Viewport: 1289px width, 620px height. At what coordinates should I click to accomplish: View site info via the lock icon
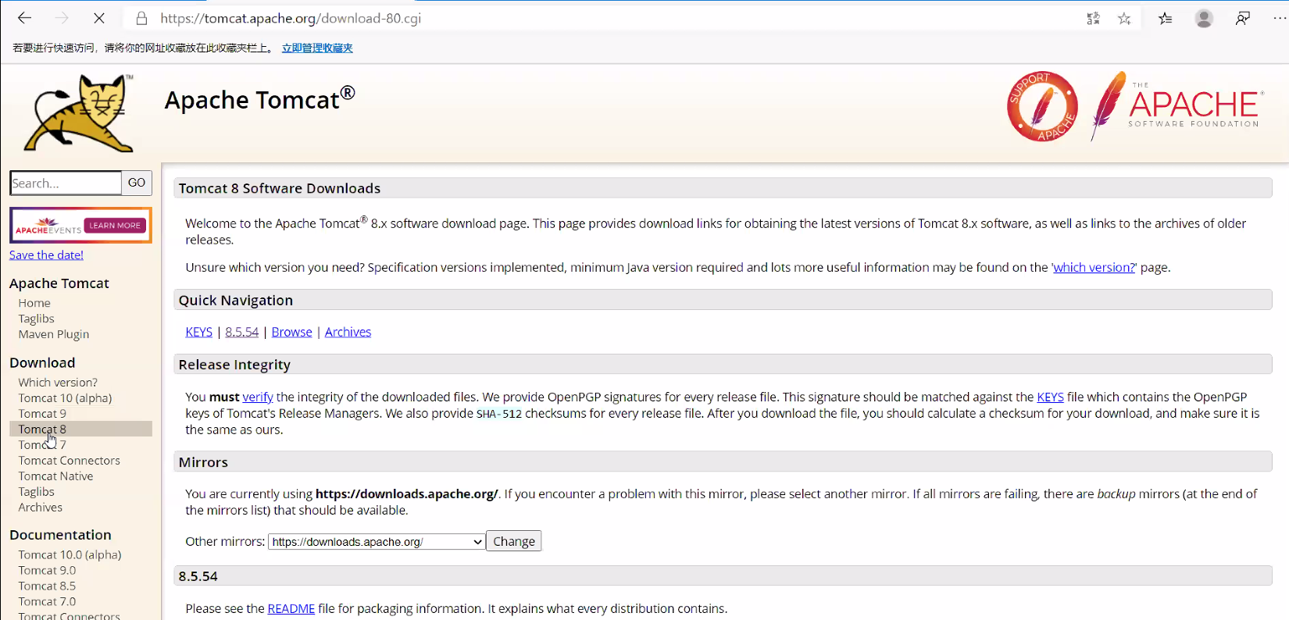[x=141, y=18]
